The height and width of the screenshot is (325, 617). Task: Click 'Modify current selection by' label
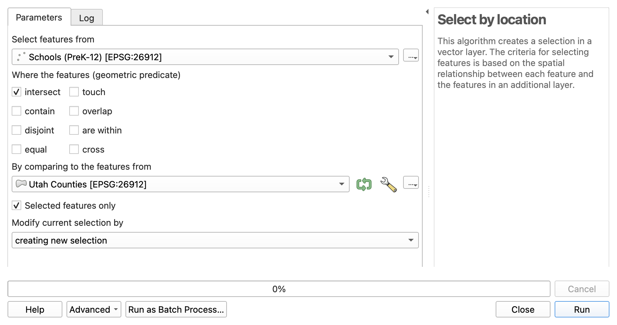coord(68,223)
